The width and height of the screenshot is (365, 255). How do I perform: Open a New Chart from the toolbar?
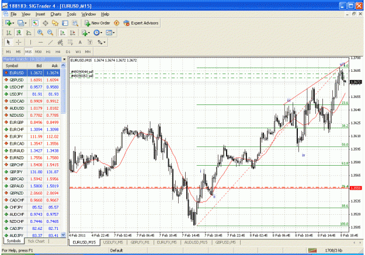click(8, 23)
